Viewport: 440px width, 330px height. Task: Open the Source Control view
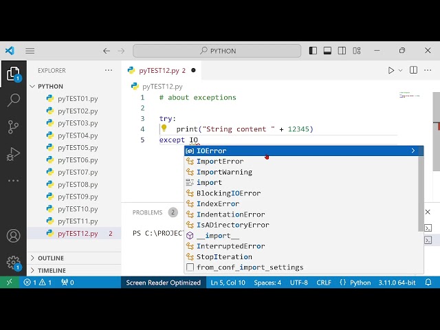click(x=13, y=126)
